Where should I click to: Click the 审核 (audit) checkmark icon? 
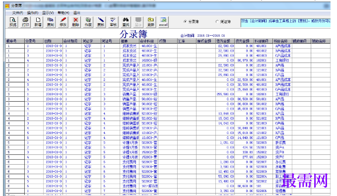(x=113, y=22)
